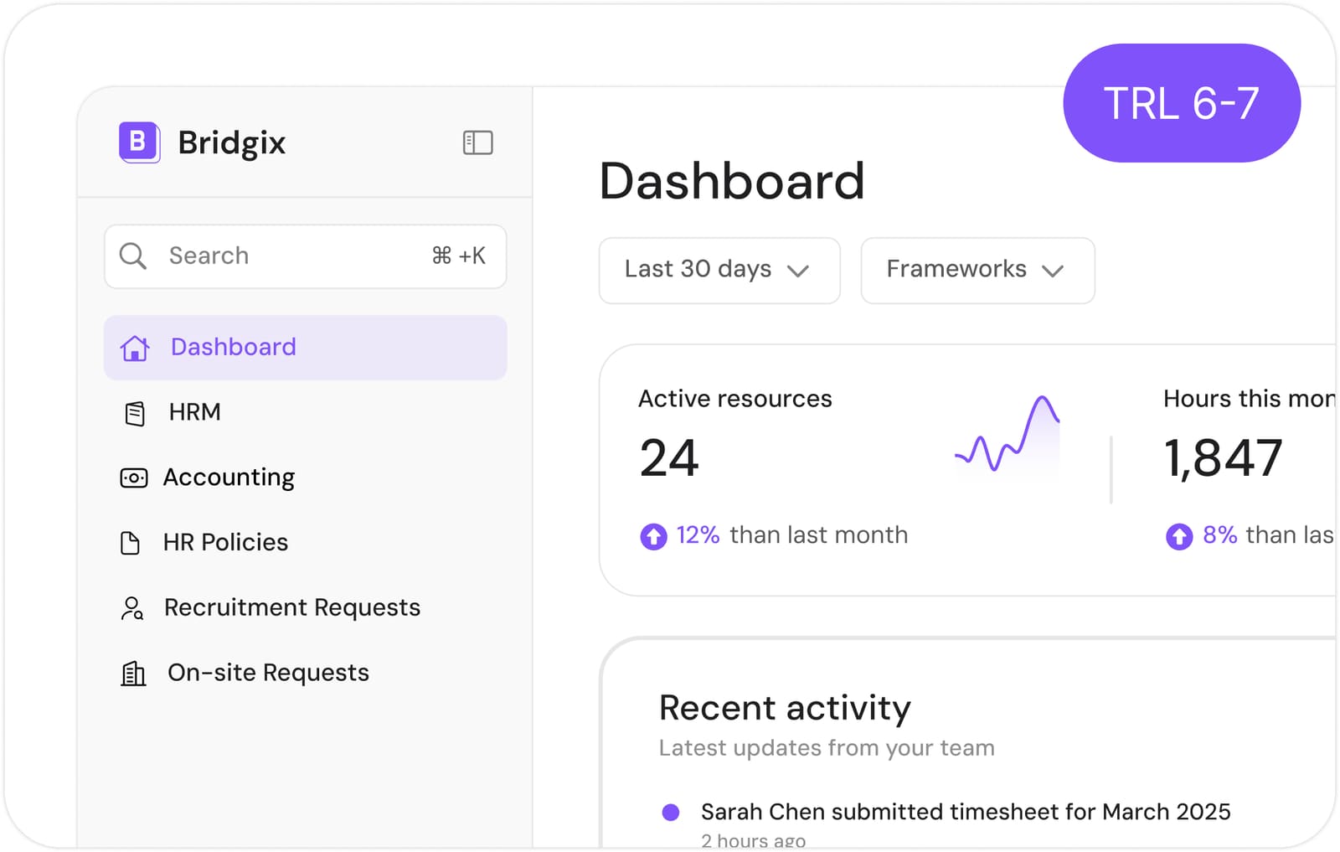The height and width of the screenshot is (852, 1340).
Task: Click the Active resources sparkline chart
Action: (1008, 436)
